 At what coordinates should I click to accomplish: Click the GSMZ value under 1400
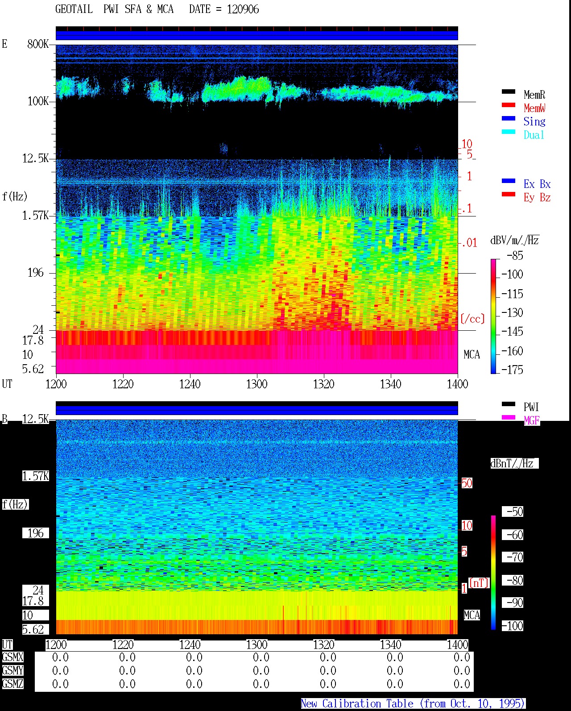pos(462,684)
